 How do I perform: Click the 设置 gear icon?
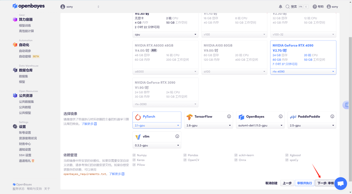pos(15,127)
